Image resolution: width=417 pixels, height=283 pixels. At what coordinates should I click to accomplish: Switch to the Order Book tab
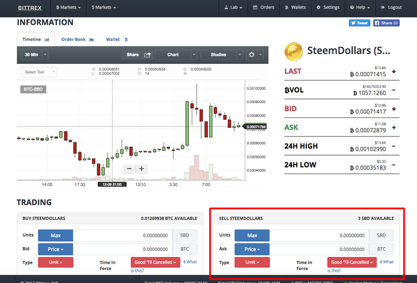point(78,39)
